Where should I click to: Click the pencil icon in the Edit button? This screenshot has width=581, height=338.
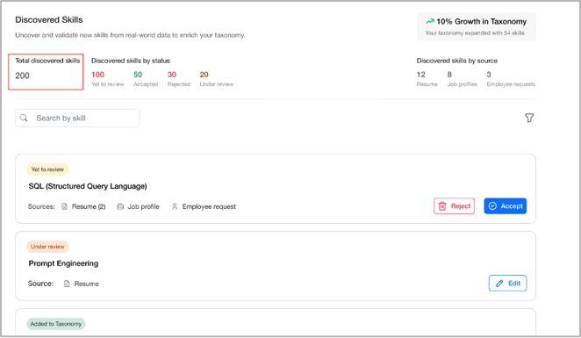499,284
